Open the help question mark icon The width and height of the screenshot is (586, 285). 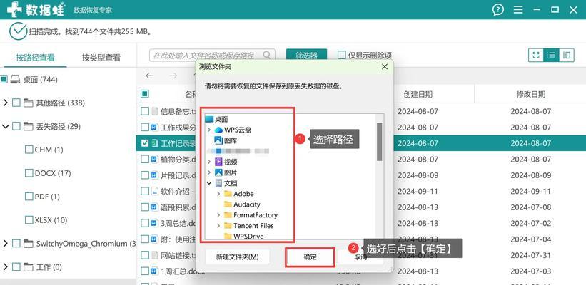point(497,10)
